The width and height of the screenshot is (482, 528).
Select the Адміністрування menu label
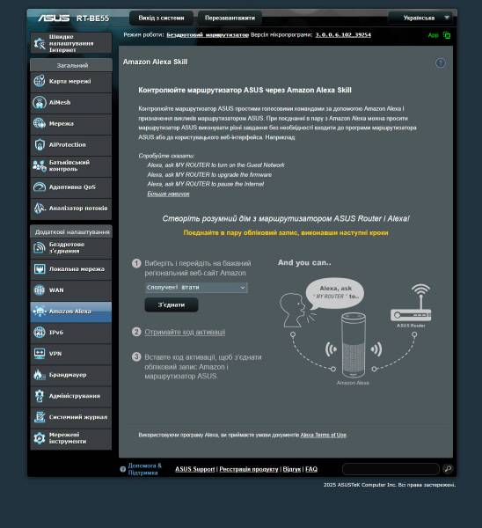click(x=75, y=396)
